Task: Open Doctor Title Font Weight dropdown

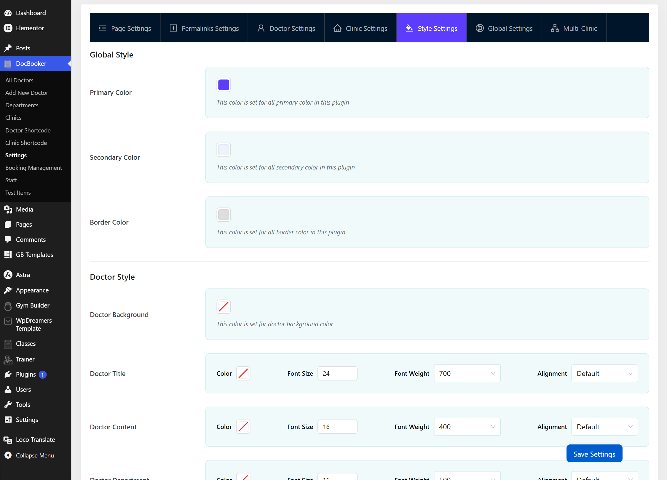Action: [467, 373]
